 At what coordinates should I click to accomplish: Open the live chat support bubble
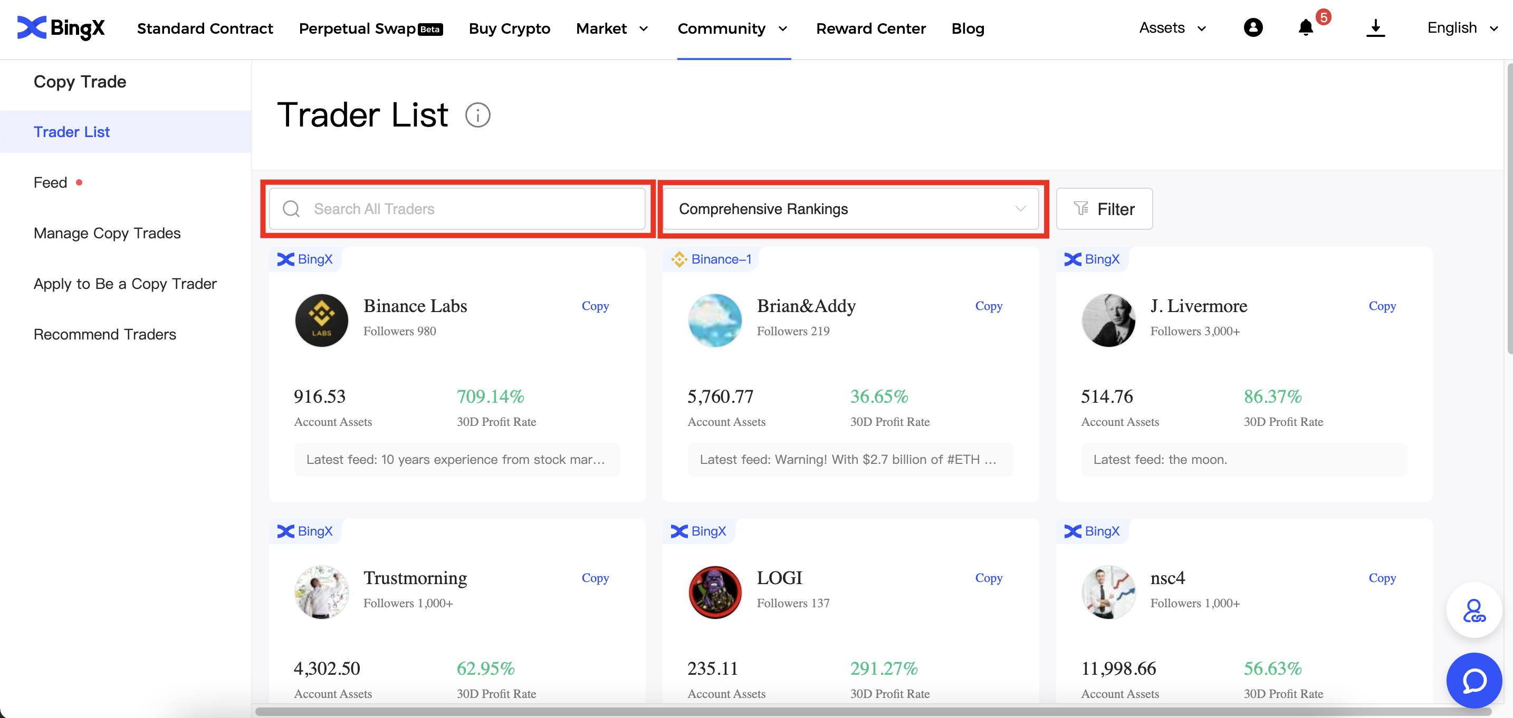tap(1473, 680)
